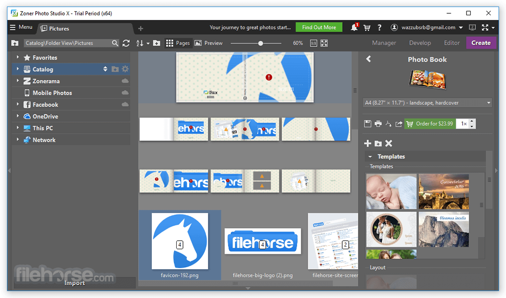
Task: Expand the This PC tree node
Action: (18, 128)
